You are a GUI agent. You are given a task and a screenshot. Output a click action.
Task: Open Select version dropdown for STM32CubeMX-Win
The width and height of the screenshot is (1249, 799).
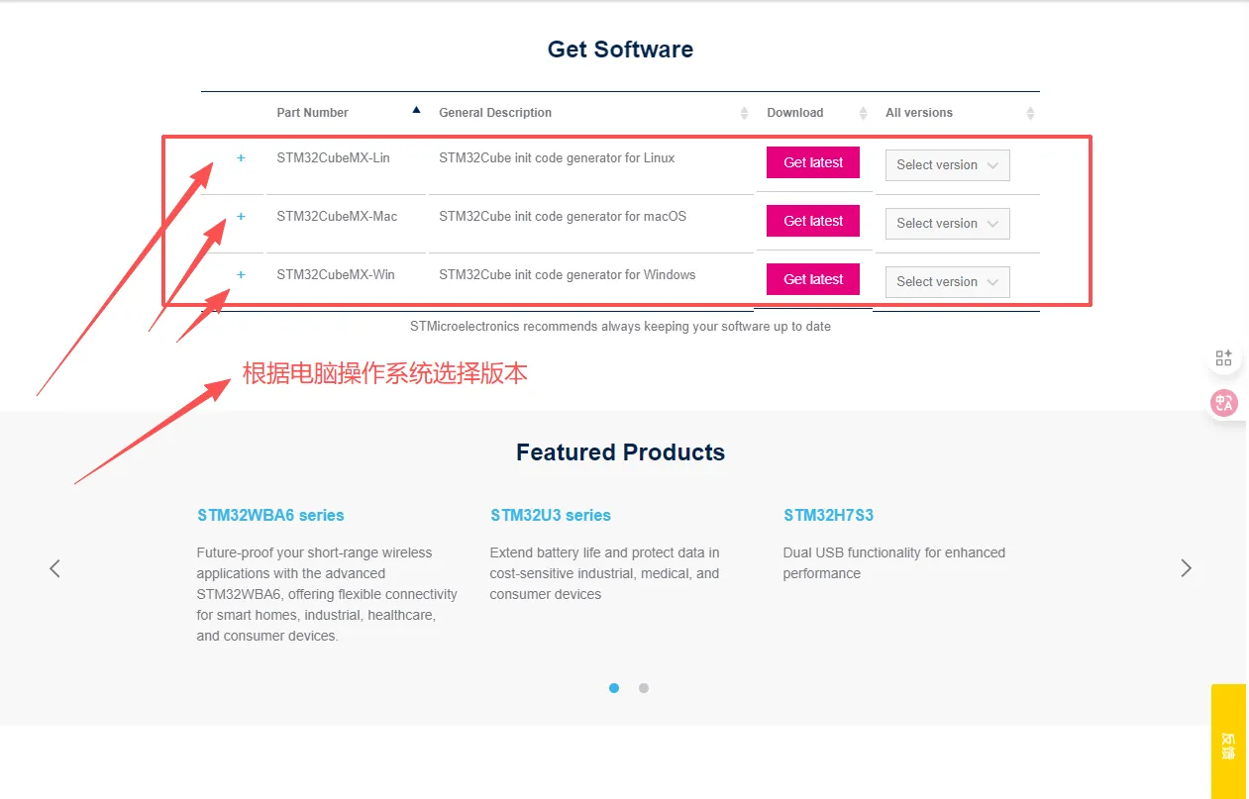click(x=946, y=281)
